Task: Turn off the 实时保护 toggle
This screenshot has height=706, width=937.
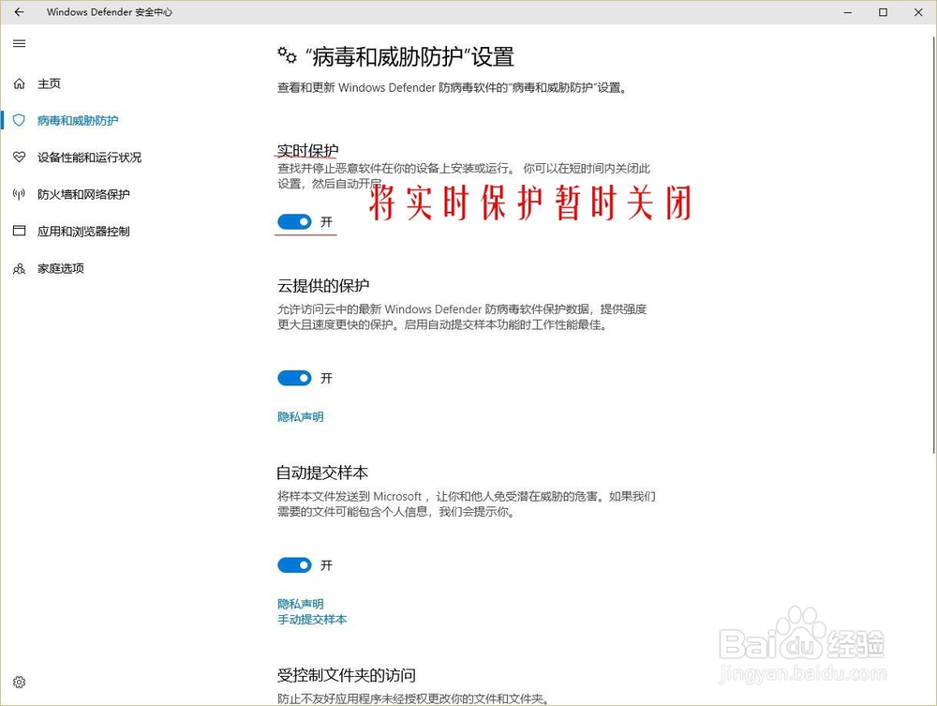Action: click(x=294, y=222)
